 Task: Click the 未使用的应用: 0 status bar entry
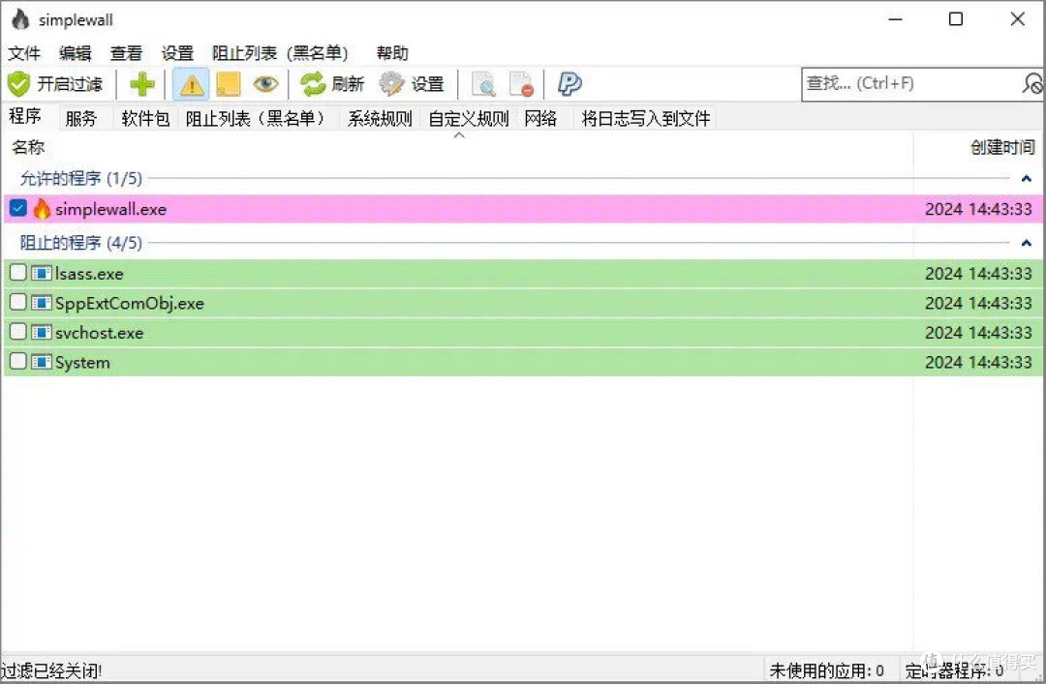[x=826, y=670]
